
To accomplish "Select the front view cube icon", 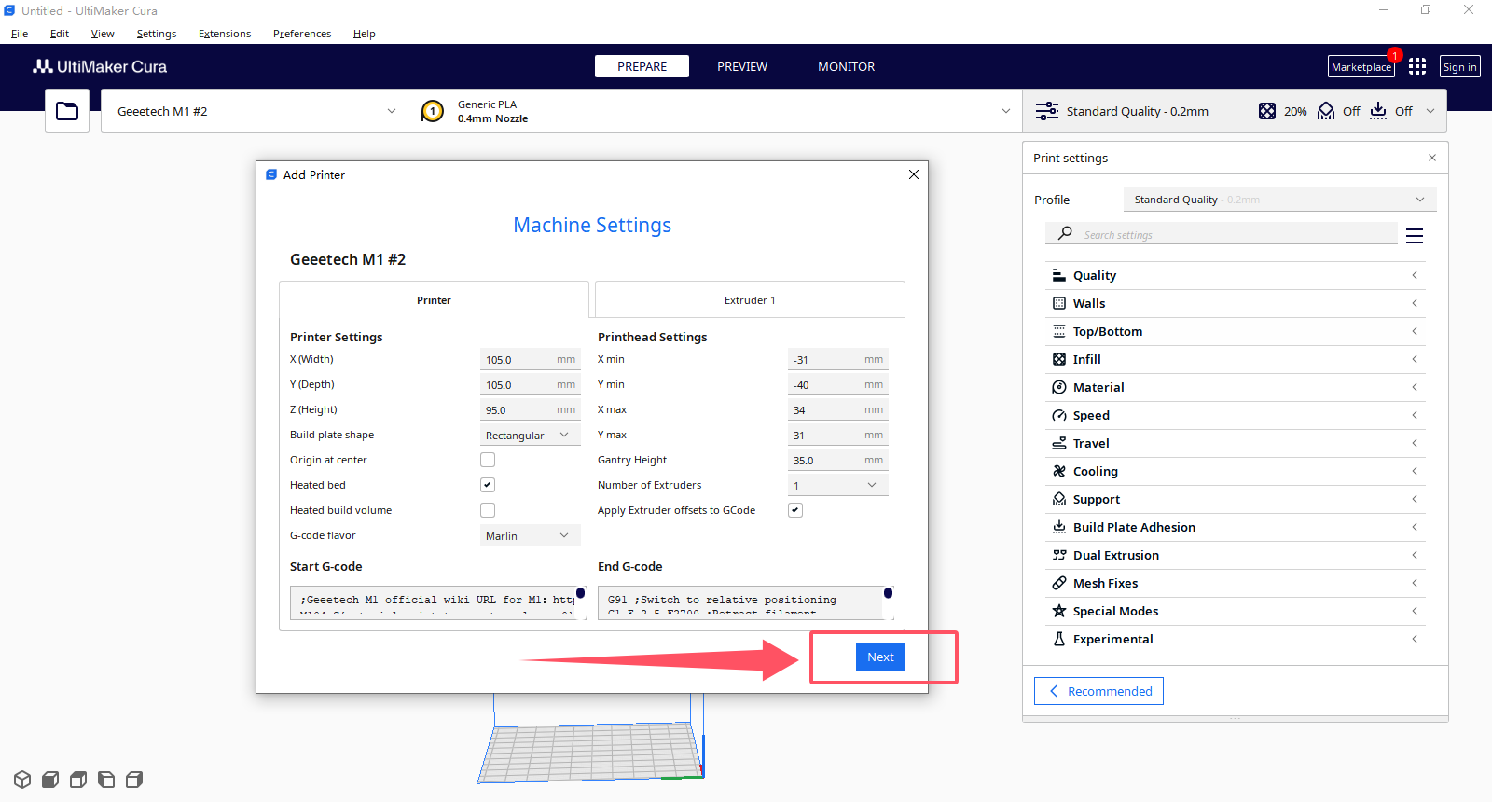I will click(50, 780).
